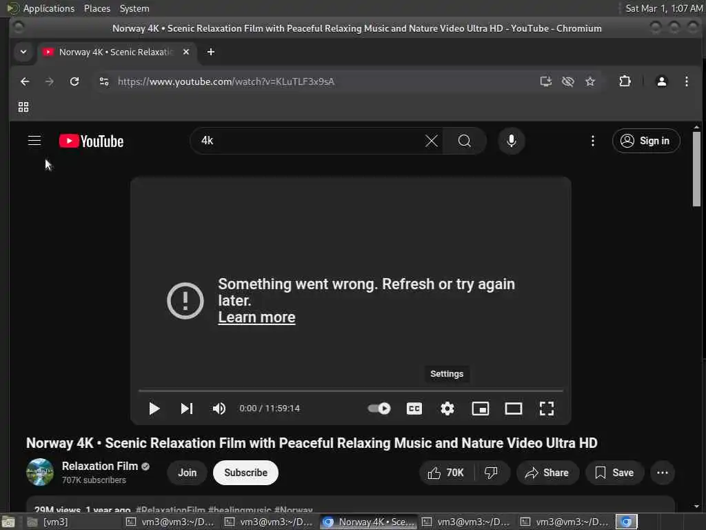Image resolution: width=706 pixels, height=530 pixels.
Task: Subscribe to Relaxation Film
Action: click(245, 472)
